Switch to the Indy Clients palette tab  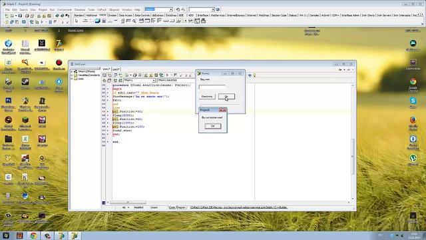pos(368,15)
